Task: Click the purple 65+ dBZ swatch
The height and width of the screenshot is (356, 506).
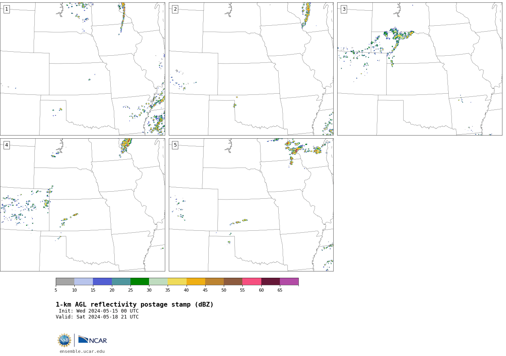Action: (289, 281)
